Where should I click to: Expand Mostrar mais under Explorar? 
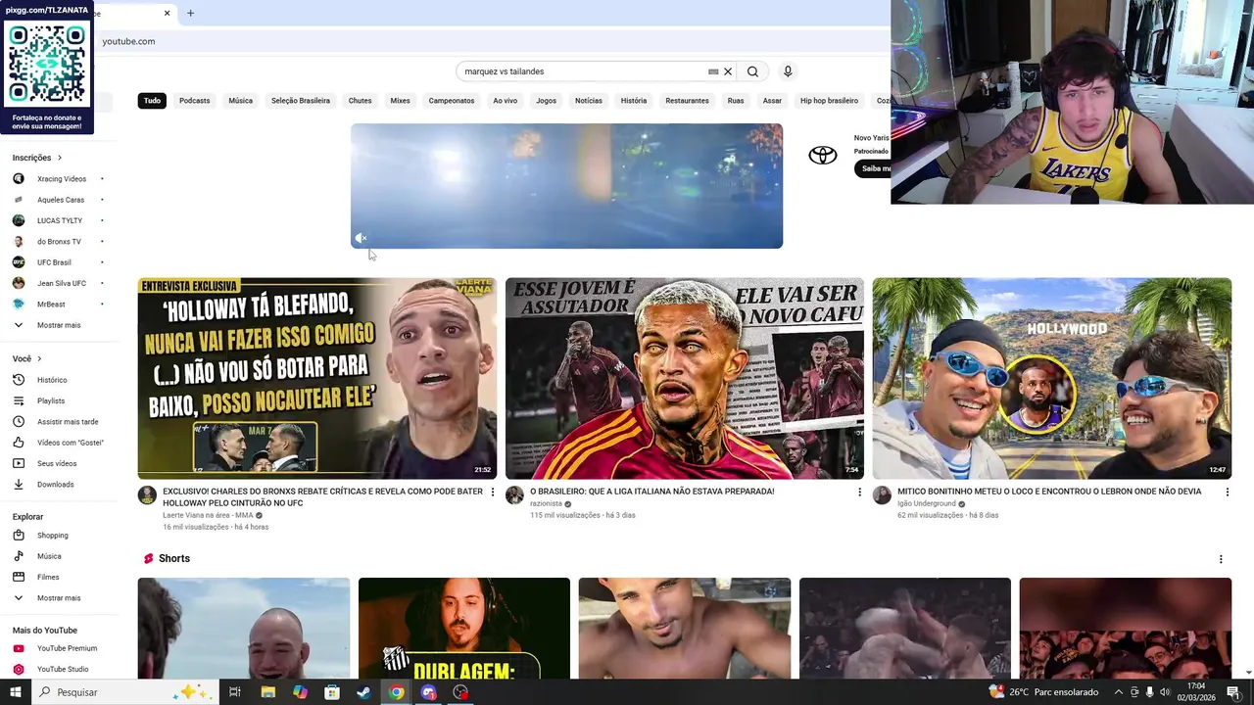tap(57, 598)
